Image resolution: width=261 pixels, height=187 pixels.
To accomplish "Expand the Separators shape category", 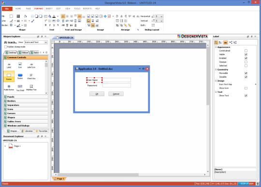I will pyautogui.click(x=26, y=105).
